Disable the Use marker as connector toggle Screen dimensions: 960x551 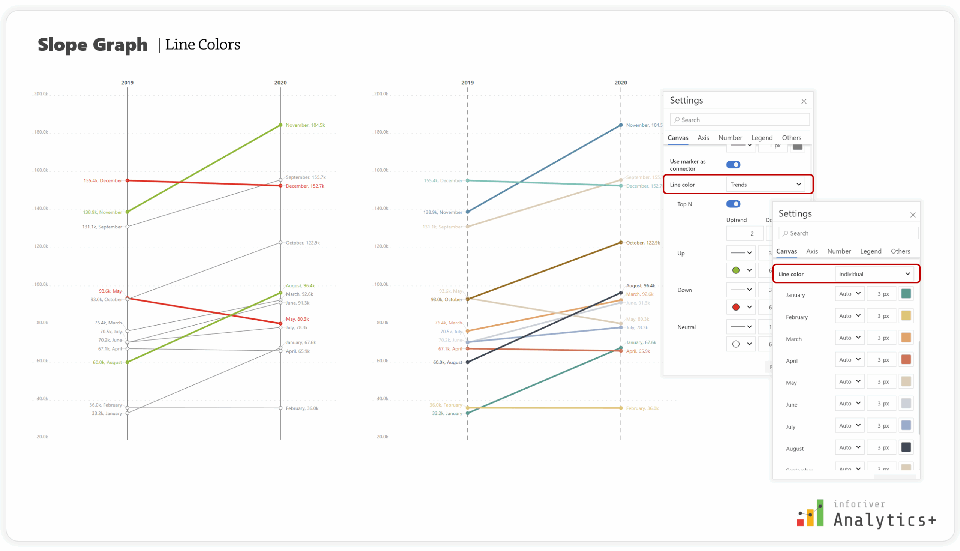click(733, 165)
